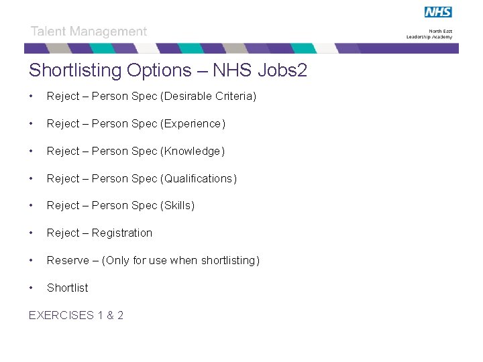Click bullet point beside Reject – Registration

tap(31, 233)
